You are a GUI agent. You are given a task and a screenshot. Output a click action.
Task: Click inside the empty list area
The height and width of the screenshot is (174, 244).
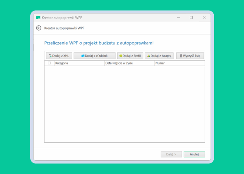(125, 104)
